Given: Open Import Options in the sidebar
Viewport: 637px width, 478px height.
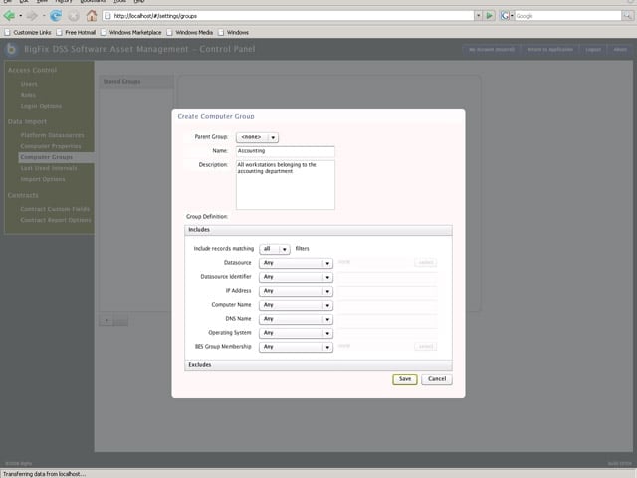Looking at the screenshot, I should 43,179.
